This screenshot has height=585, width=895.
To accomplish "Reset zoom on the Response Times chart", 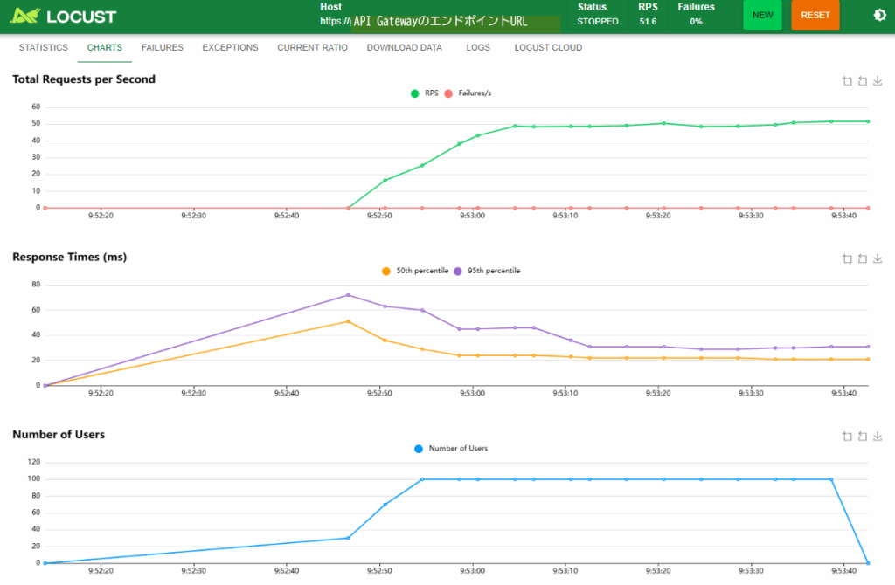I will tap(862, 258).
